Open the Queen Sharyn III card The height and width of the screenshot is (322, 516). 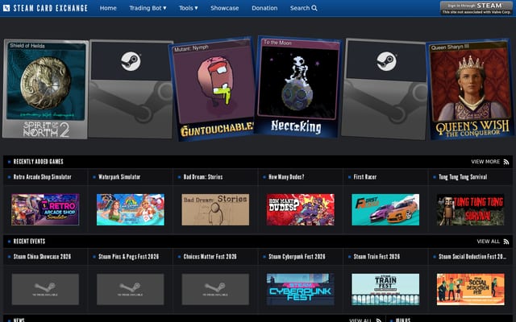471,89
